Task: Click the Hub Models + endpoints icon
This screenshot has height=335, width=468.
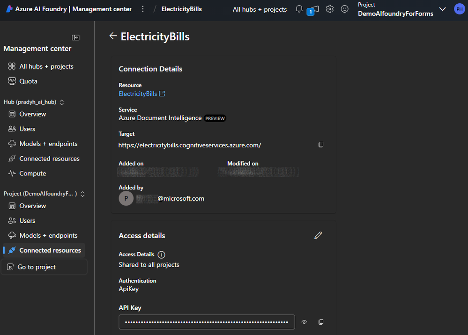Action: point(12,144)
